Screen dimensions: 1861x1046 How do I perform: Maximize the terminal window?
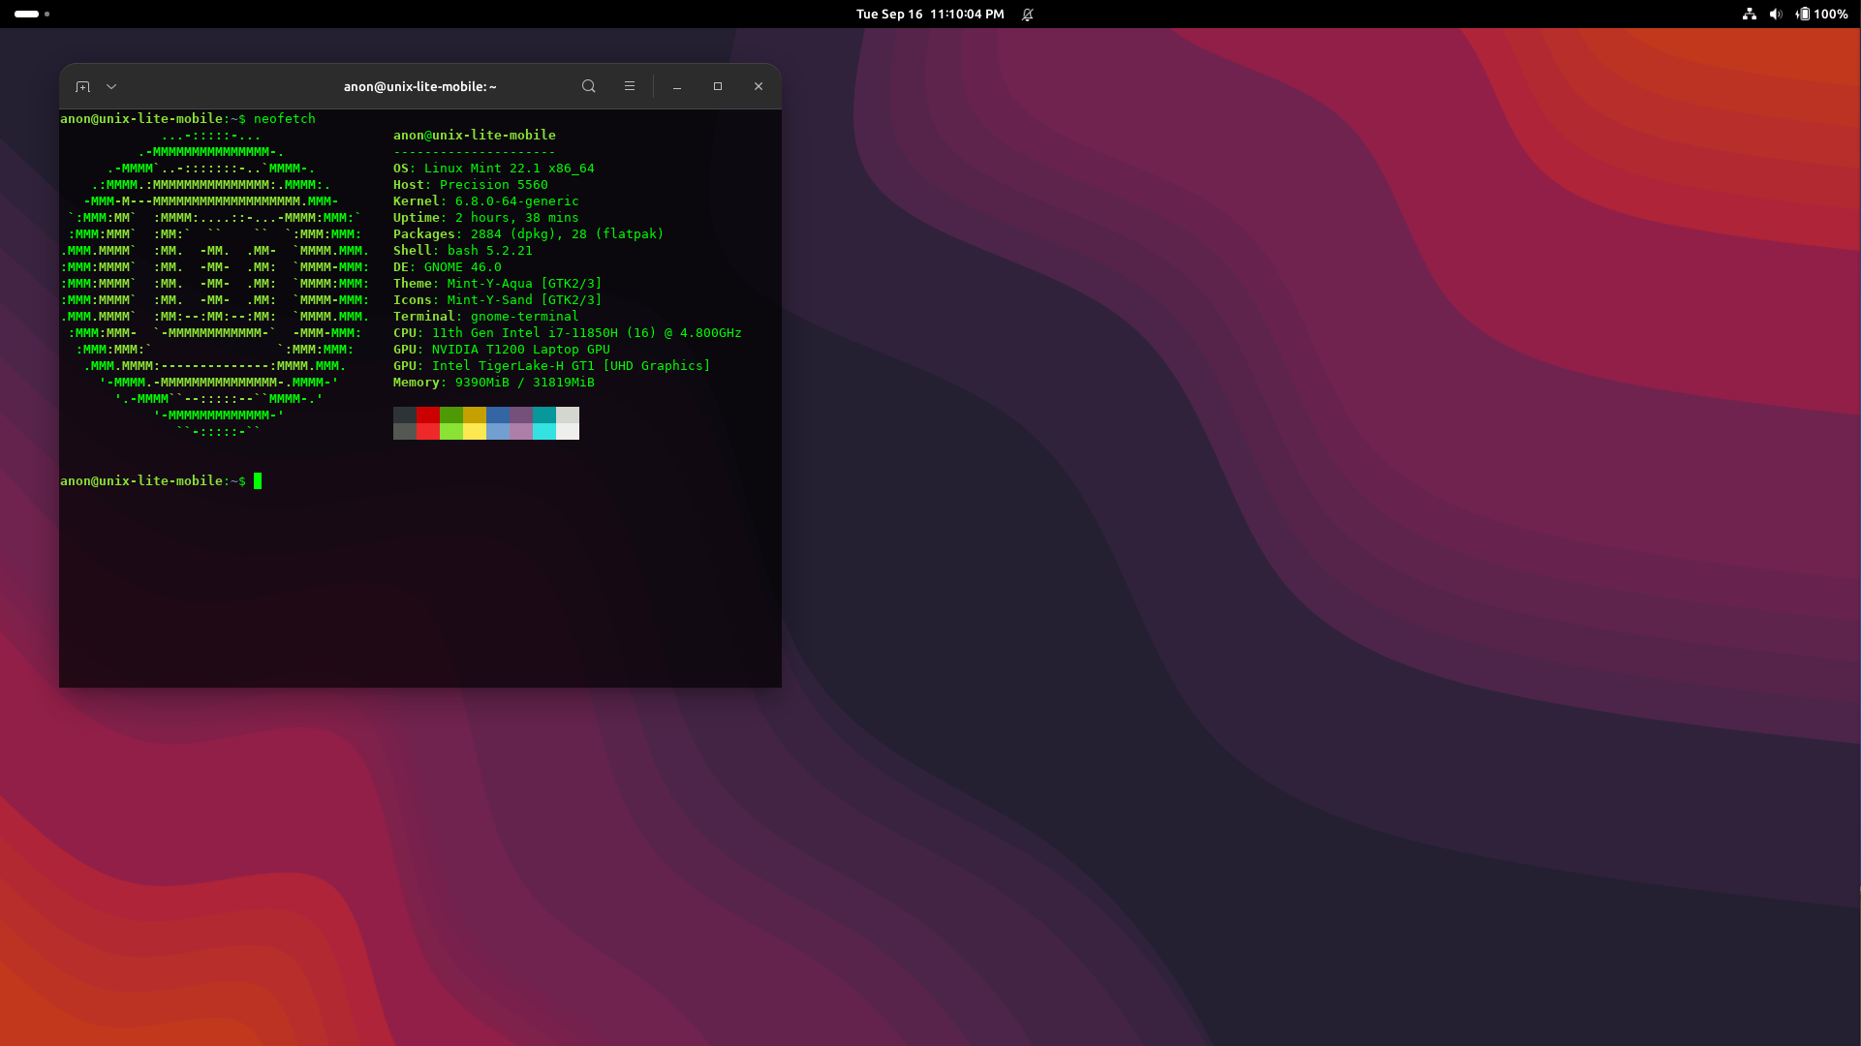click(718, 86)
